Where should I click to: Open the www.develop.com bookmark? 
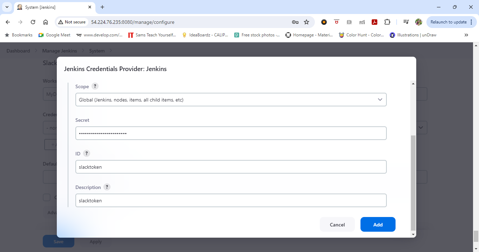99,35
